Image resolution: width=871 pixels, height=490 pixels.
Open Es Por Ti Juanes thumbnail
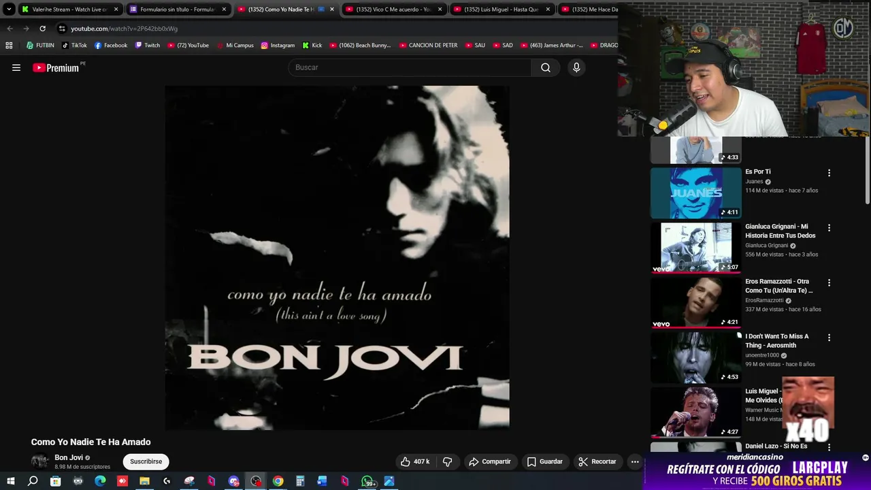695,193
